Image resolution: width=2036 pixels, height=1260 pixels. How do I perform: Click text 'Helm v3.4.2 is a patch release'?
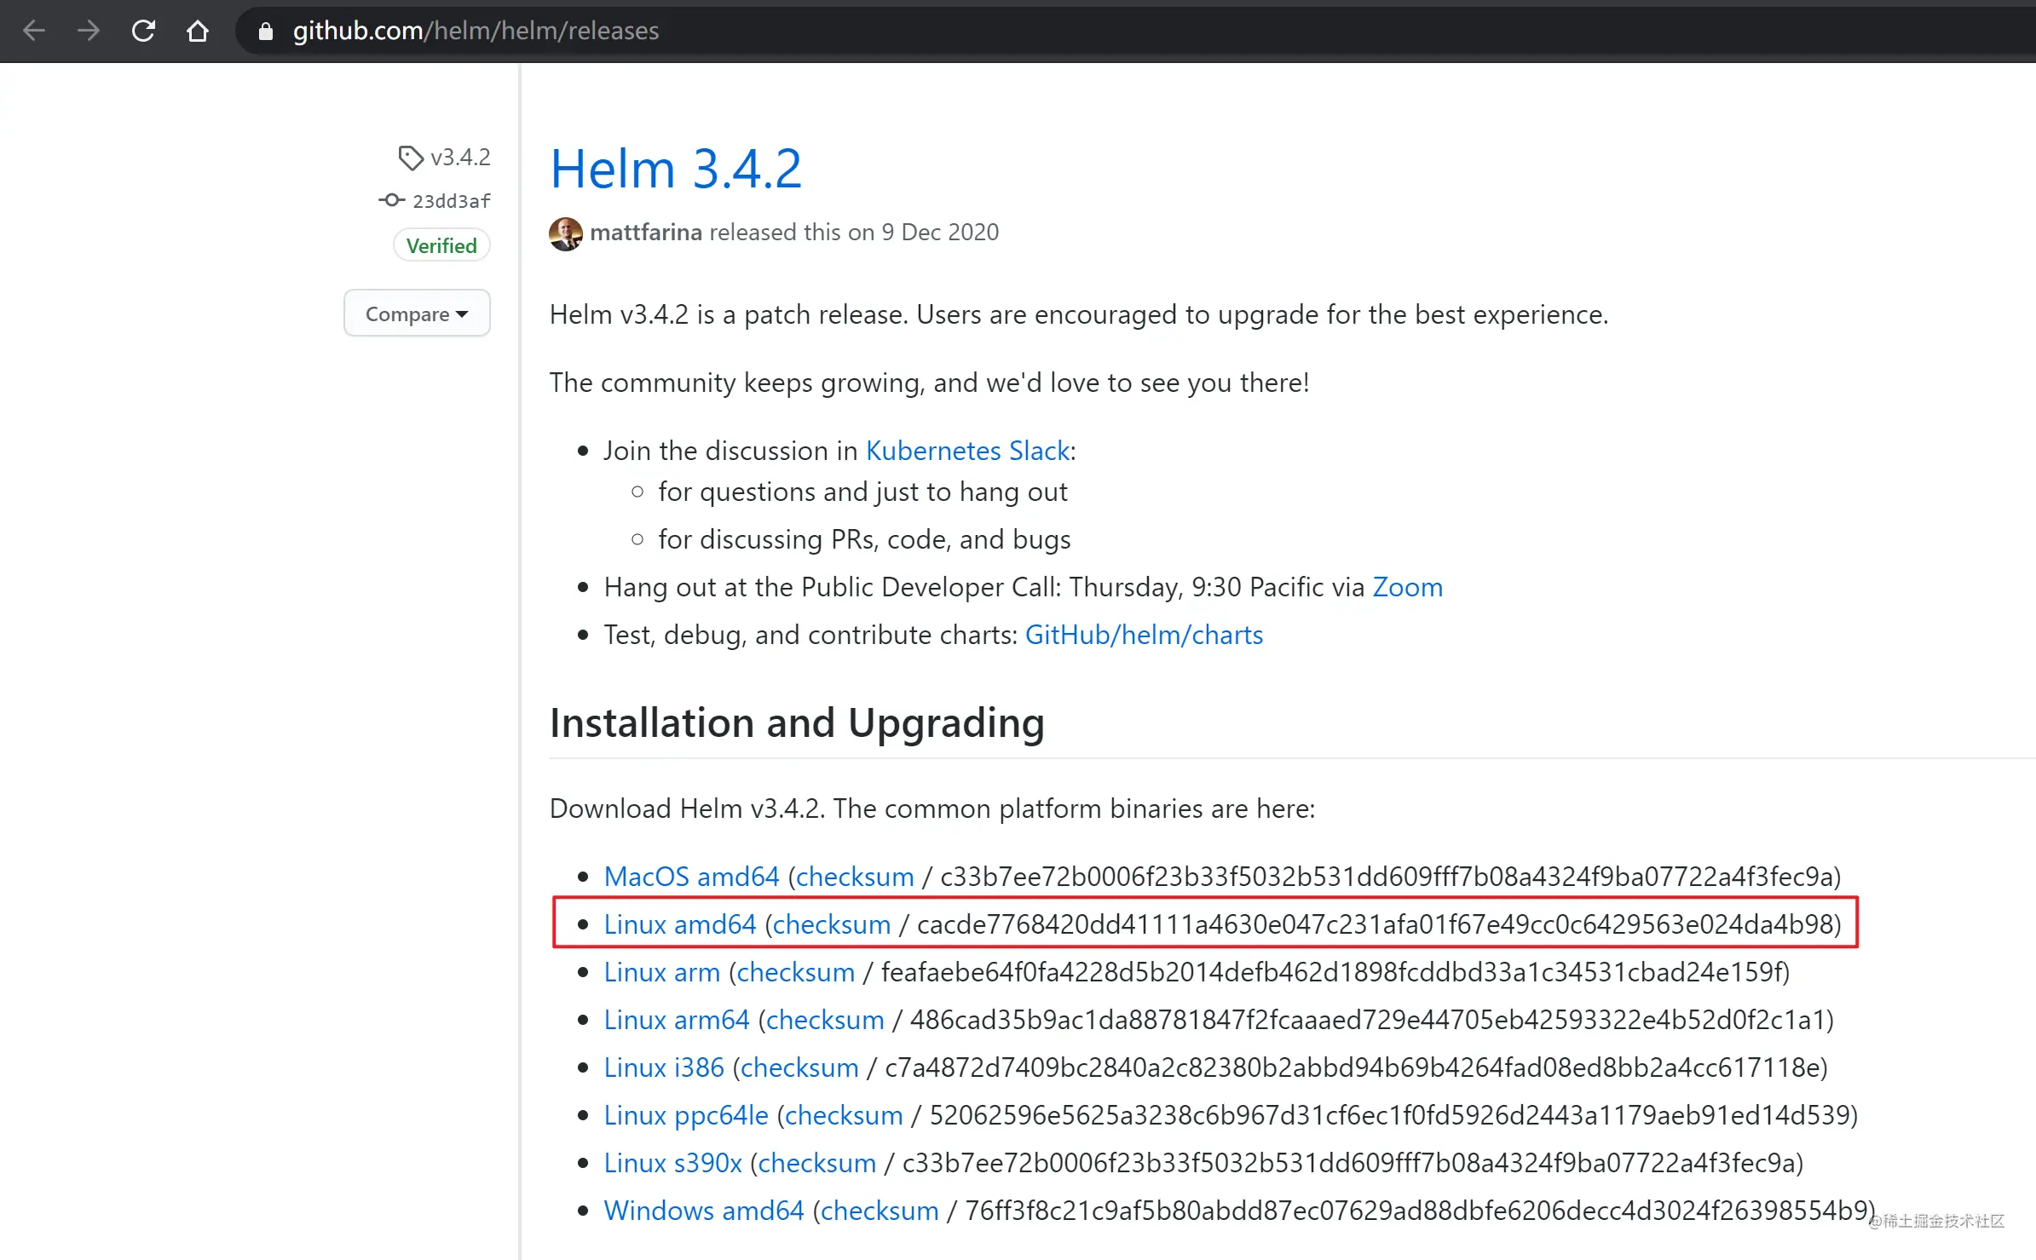pyautogui.click(x=727, y=314)
